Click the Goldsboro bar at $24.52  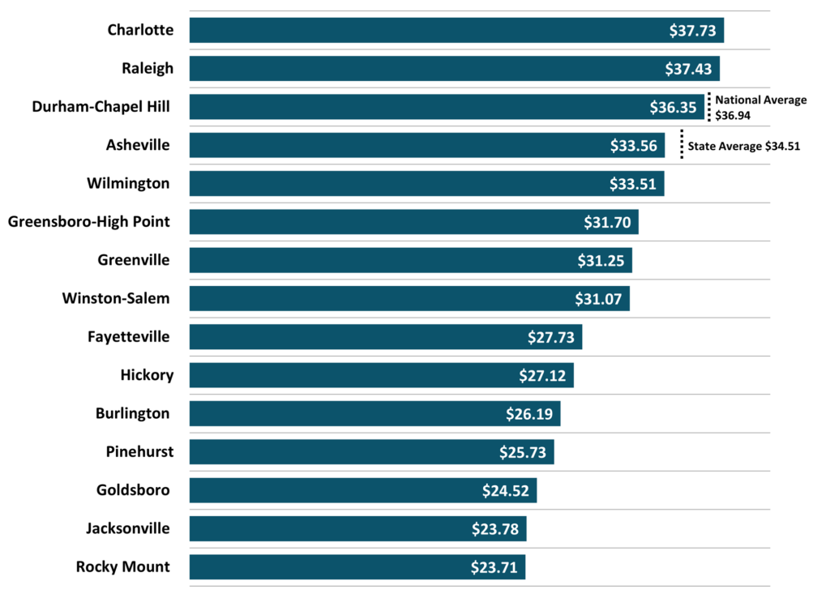pyautogui.click(x=363, y=490)
